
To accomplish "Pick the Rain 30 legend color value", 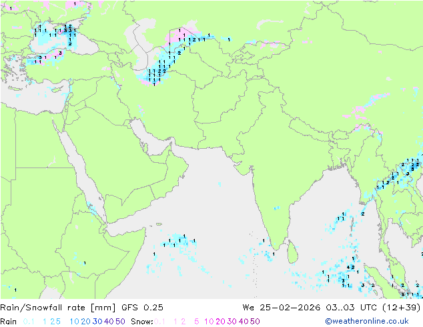I will point(97,322).
